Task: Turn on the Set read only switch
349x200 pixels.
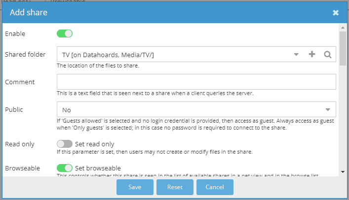Action: (x=65, y=144)
